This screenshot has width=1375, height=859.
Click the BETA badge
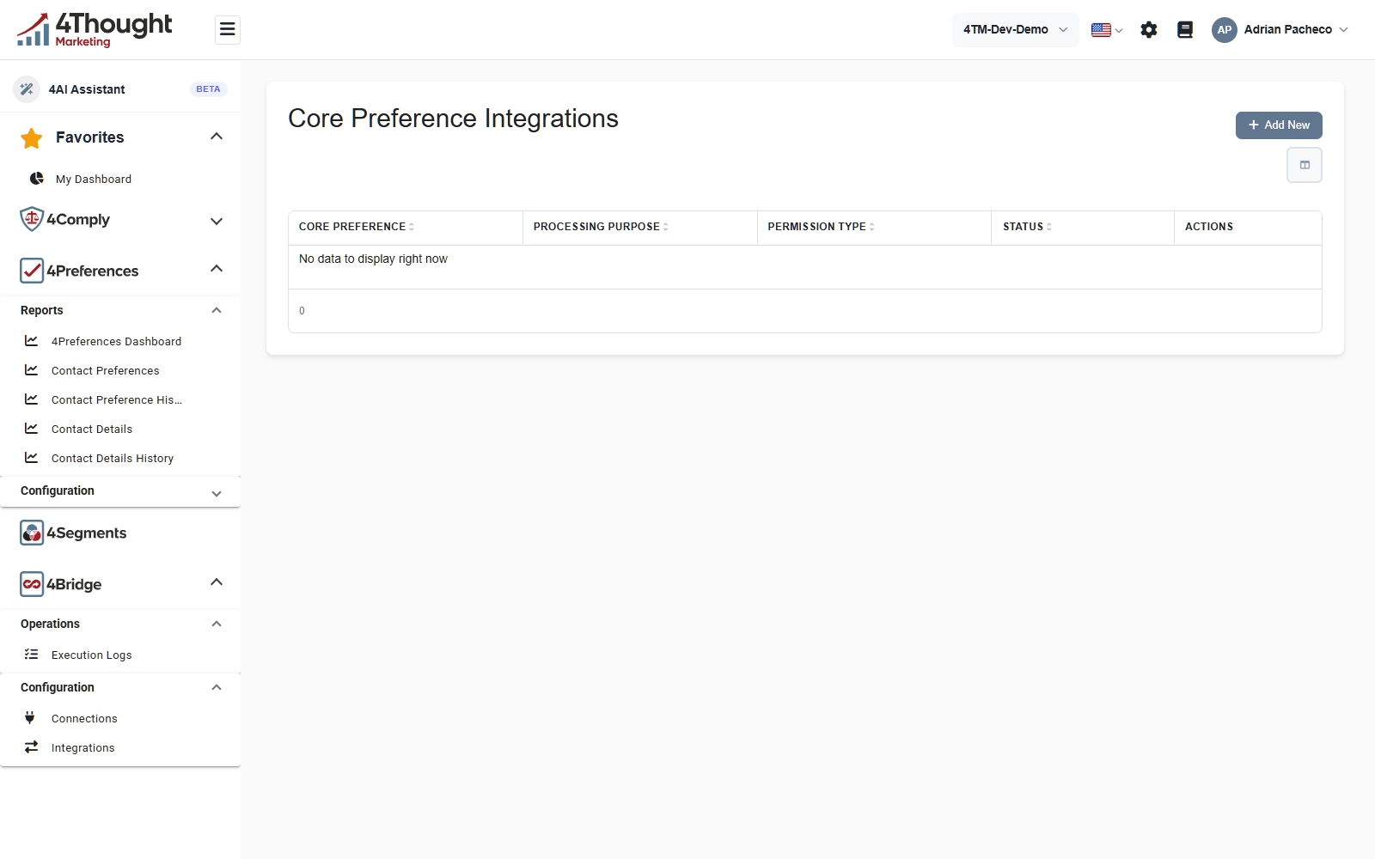[x=208, y=89]
